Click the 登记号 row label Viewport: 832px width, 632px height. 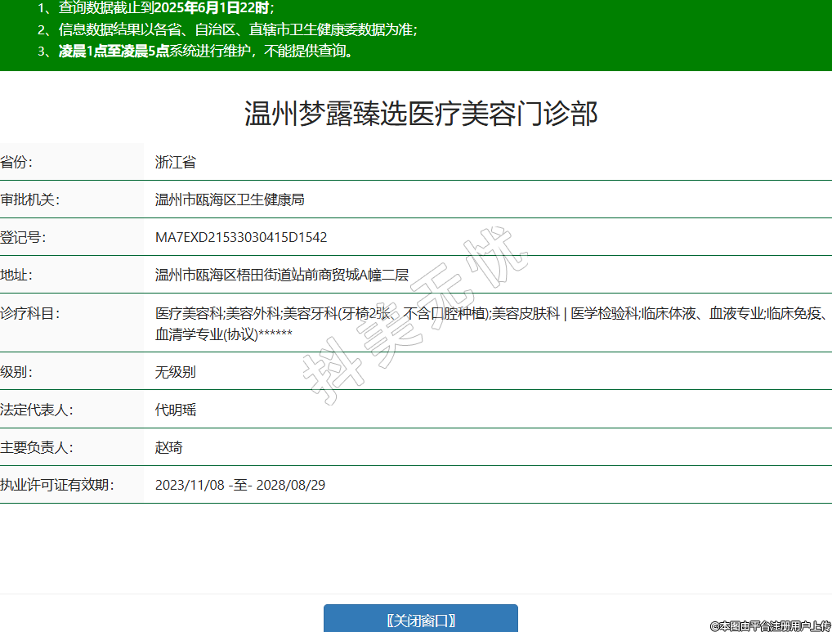click(x=24, y=237)
